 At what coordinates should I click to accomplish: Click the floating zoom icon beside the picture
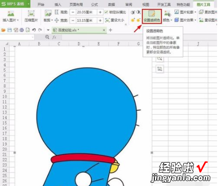coord(160,59)
